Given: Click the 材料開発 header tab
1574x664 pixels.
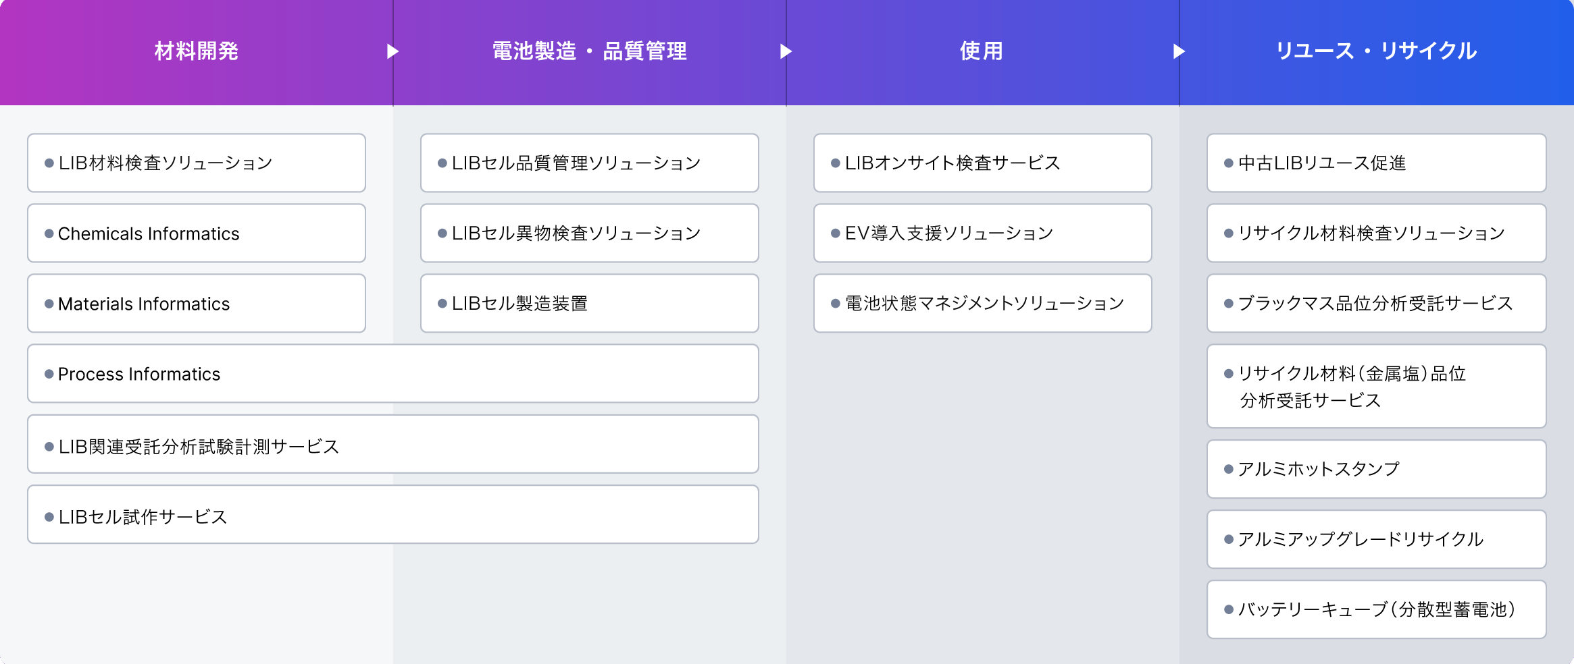Looking at the screenshot, I should click(196, 51).
